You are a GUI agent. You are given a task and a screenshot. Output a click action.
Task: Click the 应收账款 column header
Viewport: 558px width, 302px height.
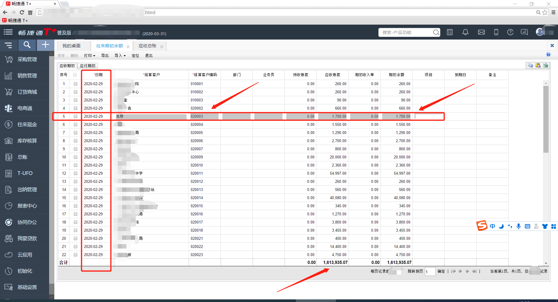[x=332, y=75]
